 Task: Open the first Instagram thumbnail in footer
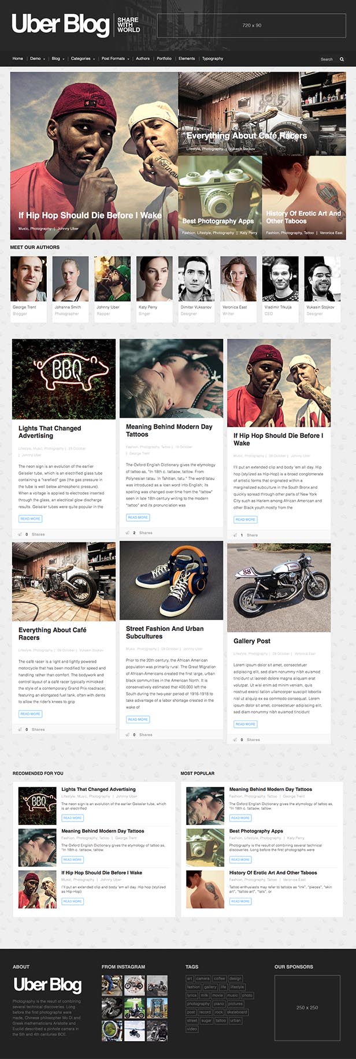point(112,984)
